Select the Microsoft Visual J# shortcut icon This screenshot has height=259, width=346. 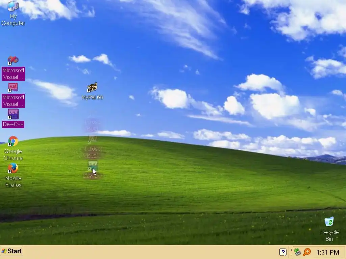tap(13, 95)
